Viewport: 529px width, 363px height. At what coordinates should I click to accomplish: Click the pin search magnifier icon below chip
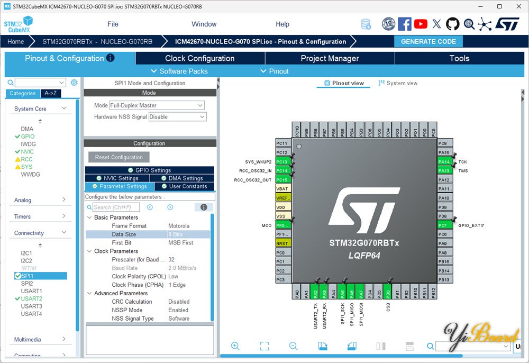(x=430, y=346)
